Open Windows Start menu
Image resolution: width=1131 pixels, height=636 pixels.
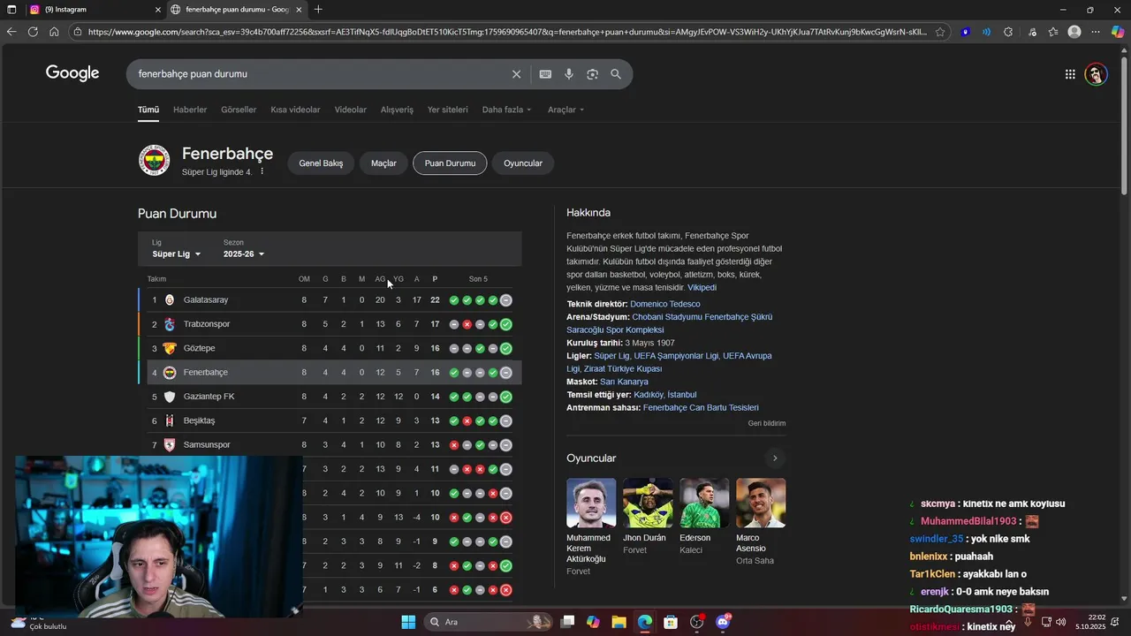click(x=408, y=622)
